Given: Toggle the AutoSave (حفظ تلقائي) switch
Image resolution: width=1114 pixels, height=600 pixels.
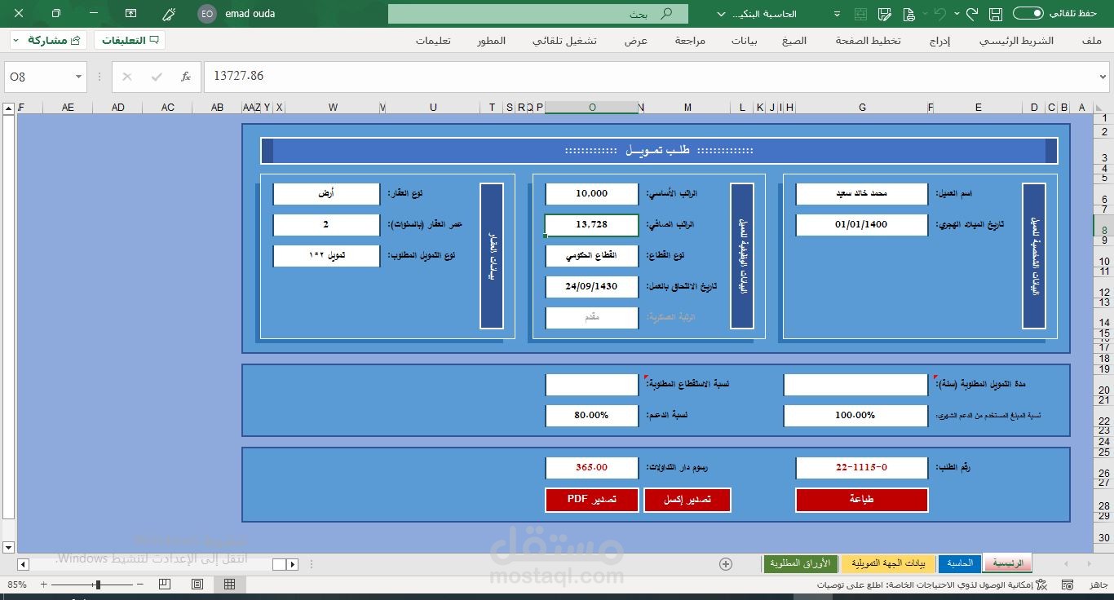Looking at the screenshot, I should tap(1028, 13).
